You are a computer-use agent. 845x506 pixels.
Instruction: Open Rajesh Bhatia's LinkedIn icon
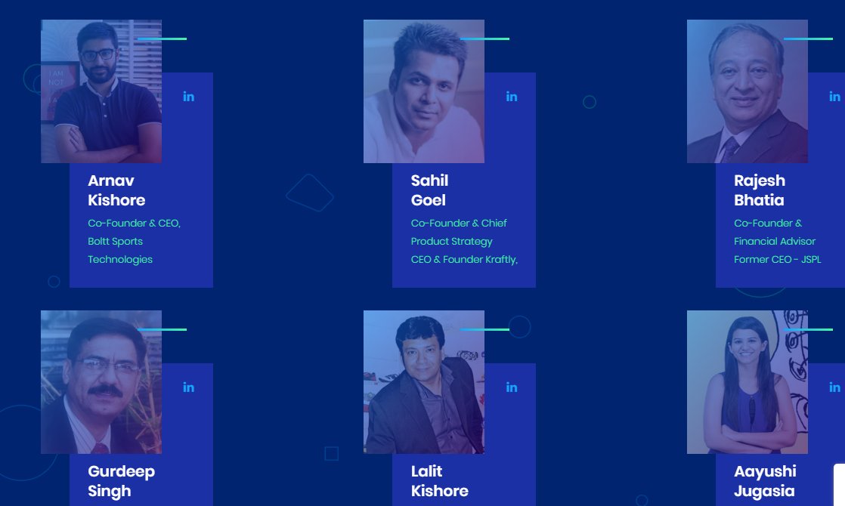pyautogui.click(x=834, y=97)
